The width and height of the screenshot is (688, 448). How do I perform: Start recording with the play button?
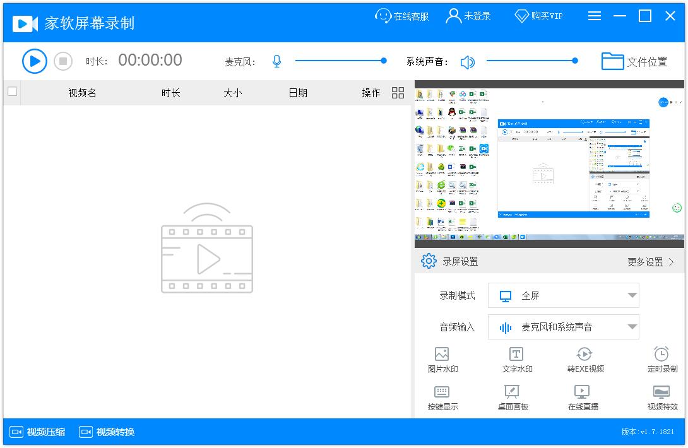click(35, 61)
